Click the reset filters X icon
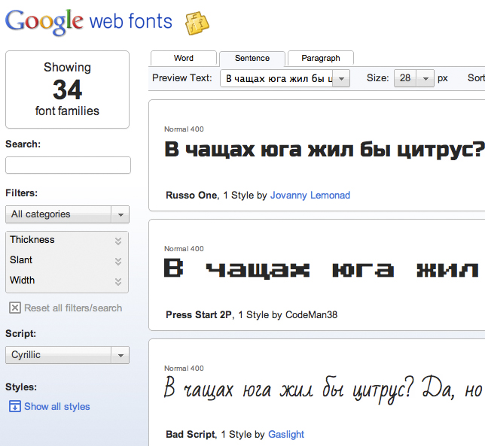The image size is (485, 446). point(15,308)
